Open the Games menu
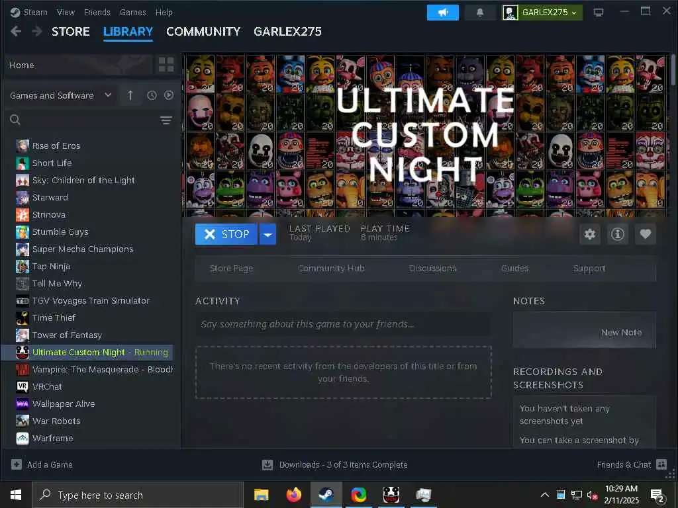This screenshot has height=508, width=678. (x=132, y=12)
